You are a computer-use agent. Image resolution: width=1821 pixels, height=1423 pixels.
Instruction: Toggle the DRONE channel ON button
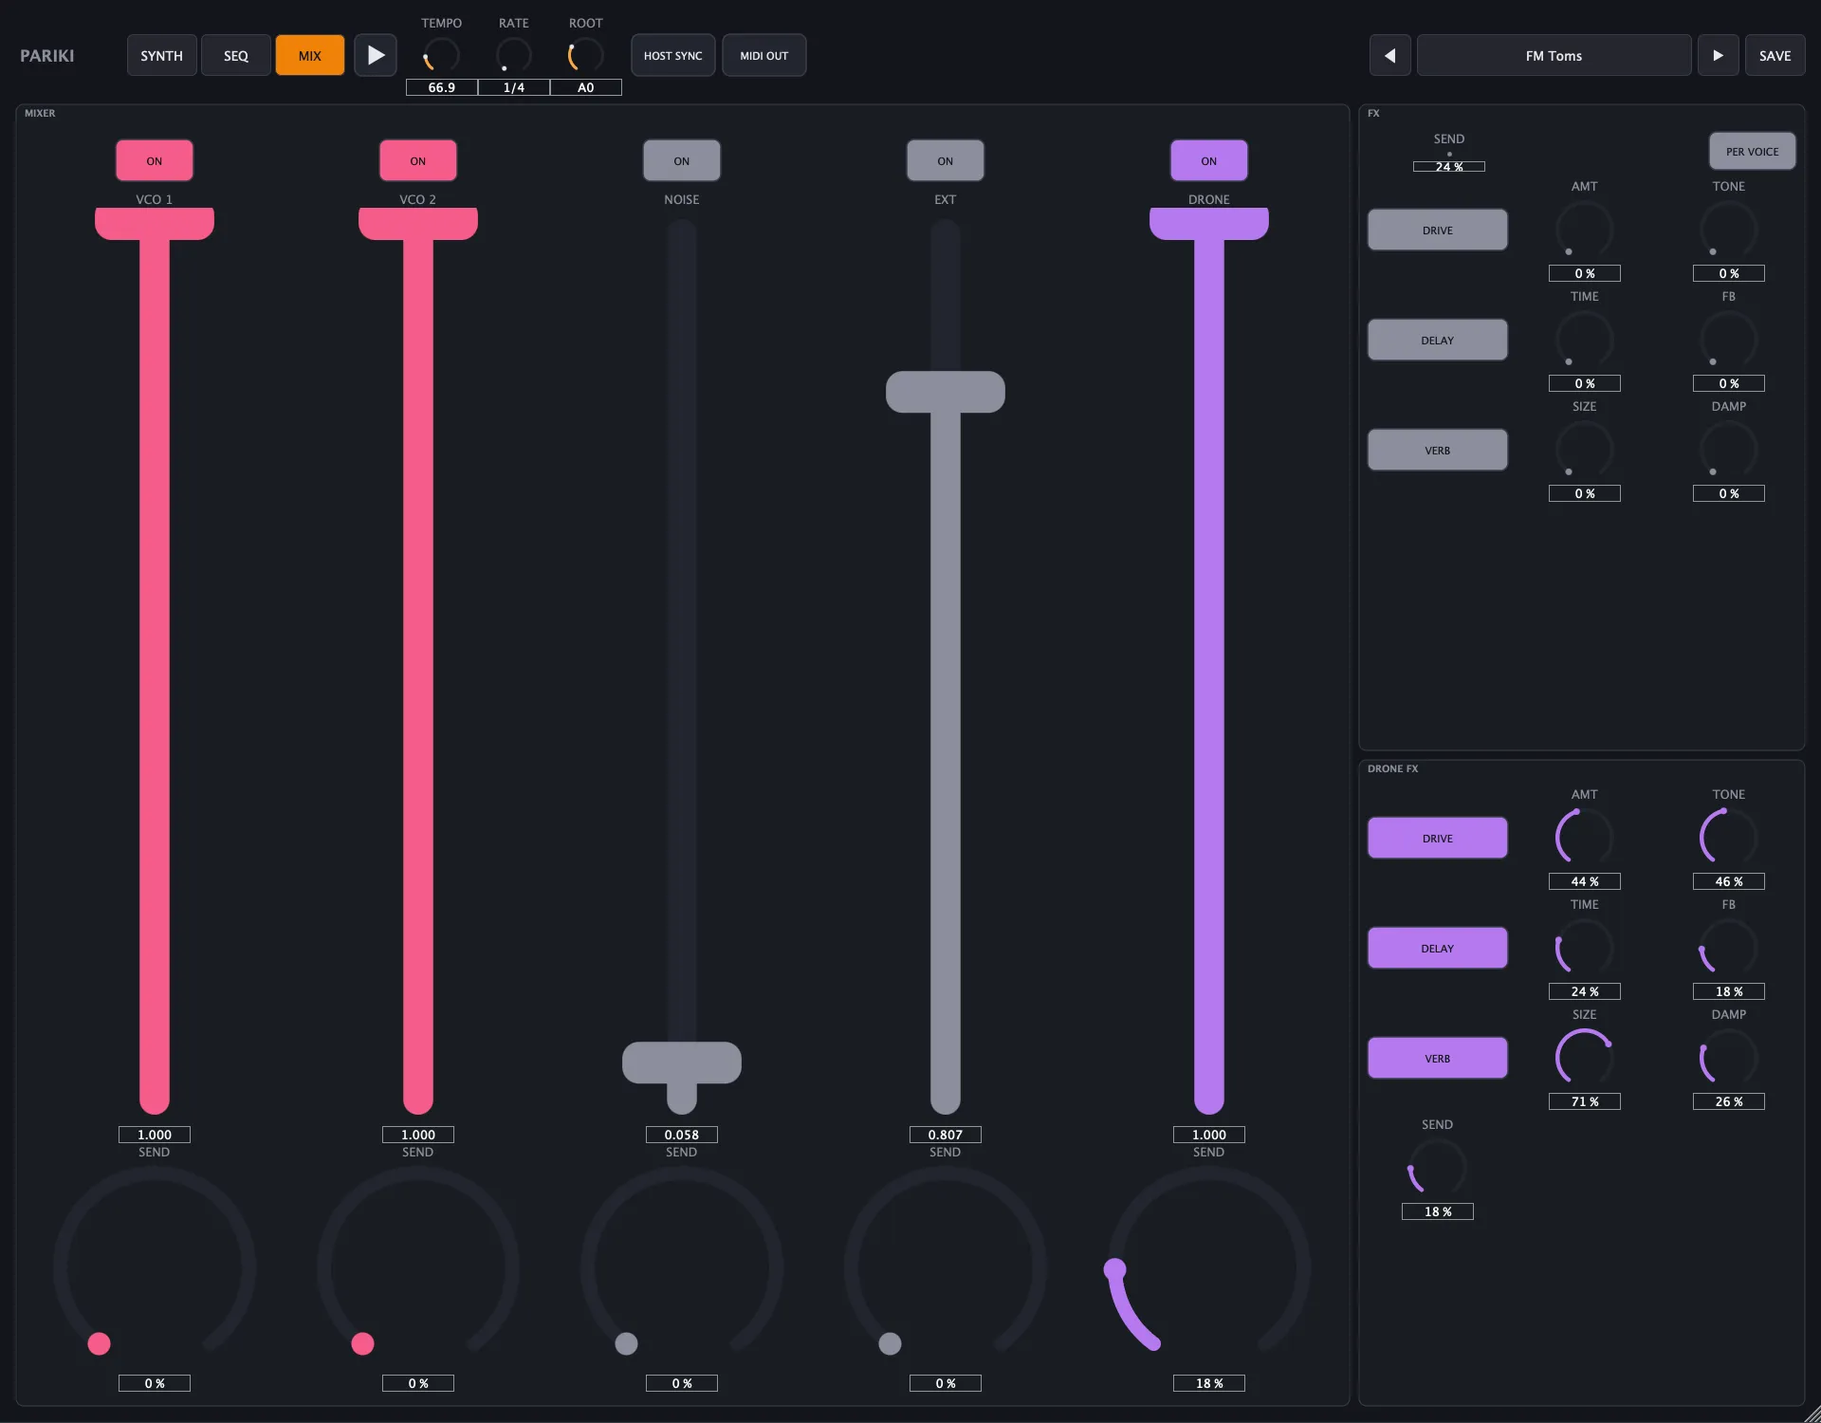coord(1209,160)
